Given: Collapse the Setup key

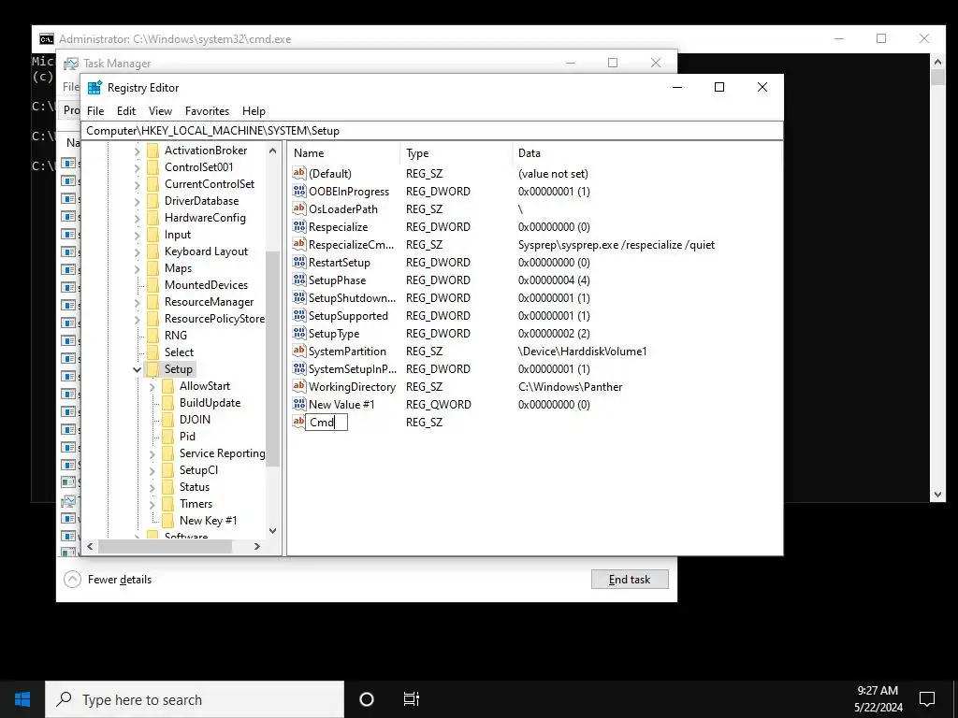Looking at the screenshot, I should coord(137,369).
